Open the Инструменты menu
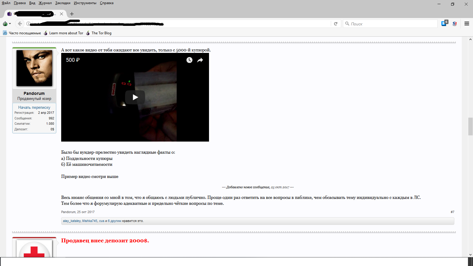473x266 pixels. [x=85, y=3]
